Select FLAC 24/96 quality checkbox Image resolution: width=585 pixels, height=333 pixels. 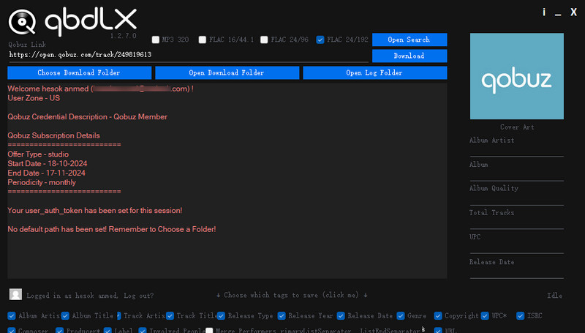pyautogui.click(x=264, y=40)
